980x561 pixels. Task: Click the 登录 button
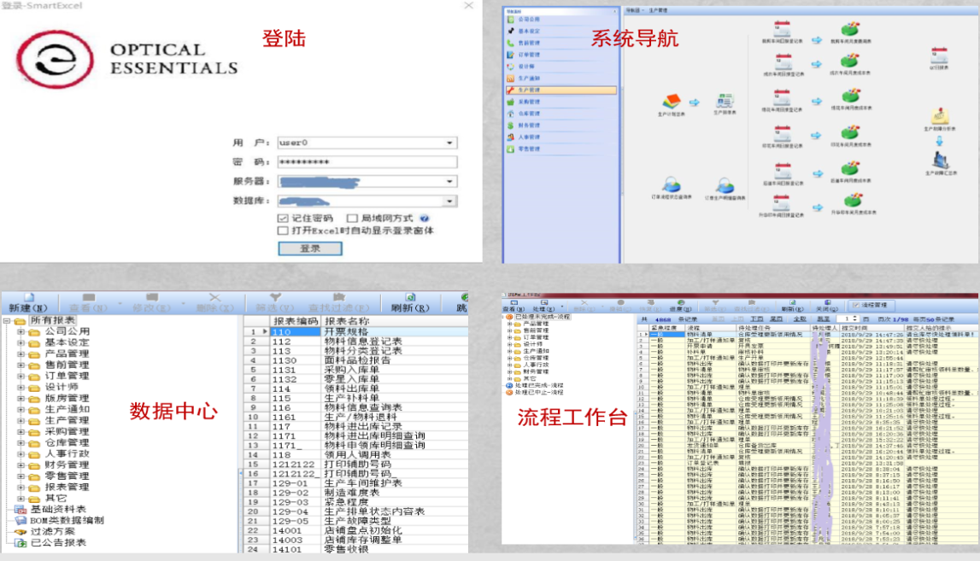310,248
